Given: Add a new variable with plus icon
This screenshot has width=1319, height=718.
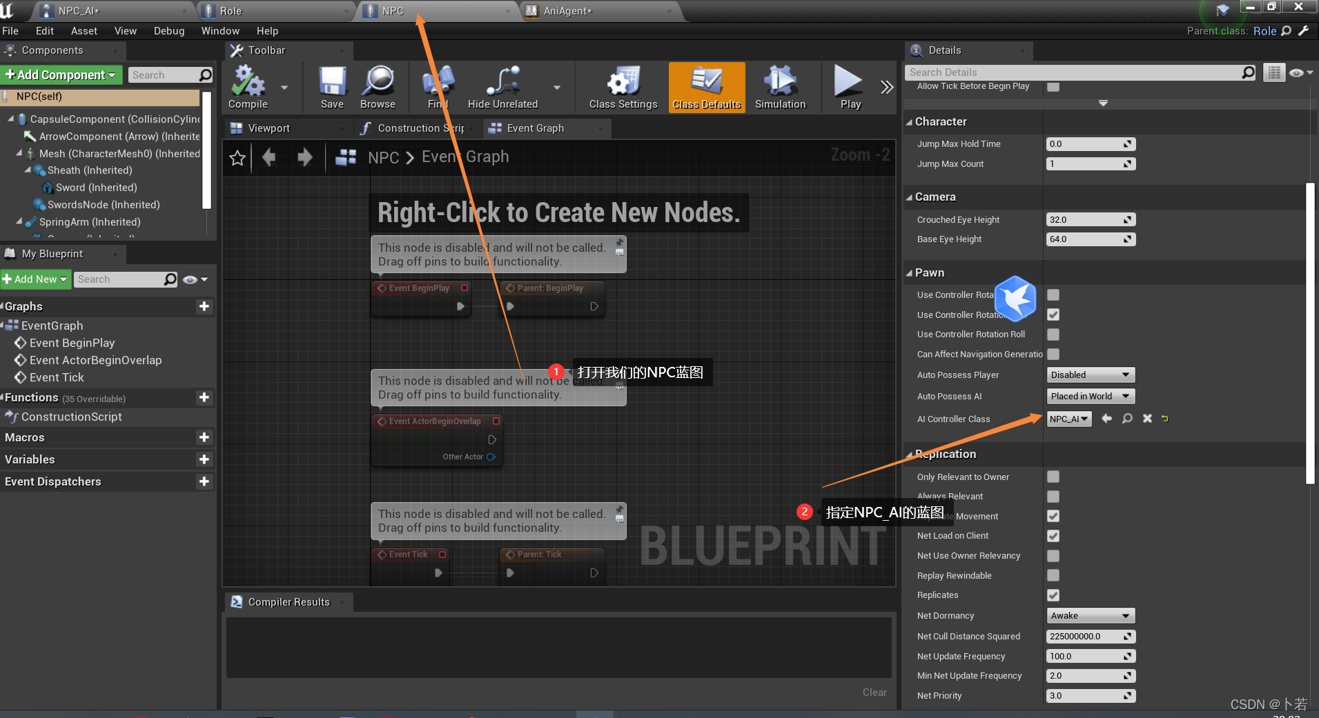Looking at the screenshot, I should tap(204, 459).
